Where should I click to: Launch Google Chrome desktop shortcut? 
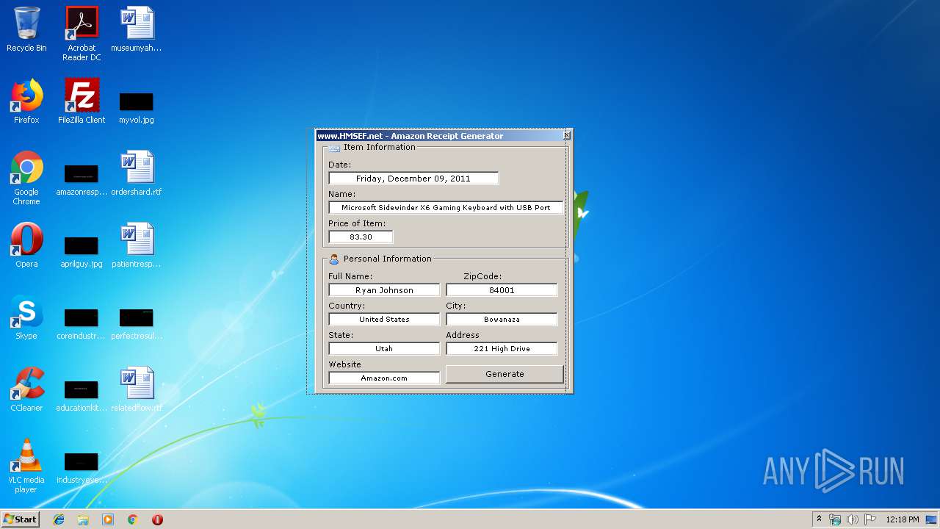click(x=26, y=178)
